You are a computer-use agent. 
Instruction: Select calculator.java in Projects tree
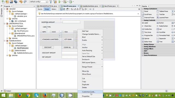pyautogui.click(x=21, y=16)
